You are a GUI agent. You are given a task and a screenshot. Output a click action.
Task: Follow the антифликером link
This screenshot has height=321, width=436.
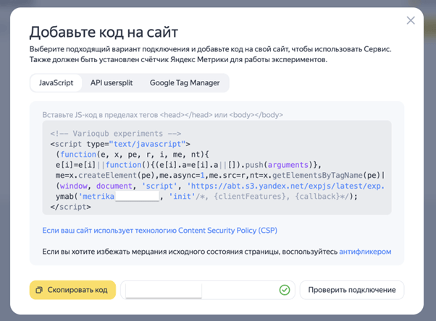[365, 252]
